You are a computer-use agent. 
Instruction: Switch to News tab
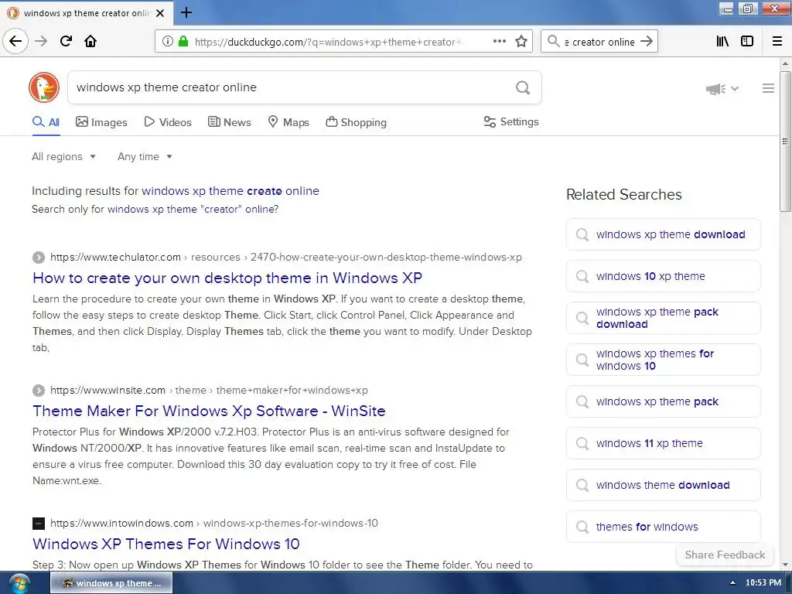coord(229,122)
